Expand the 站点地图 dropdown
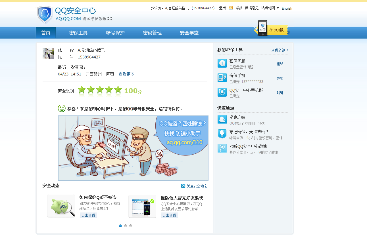 [x=270, y=8]
